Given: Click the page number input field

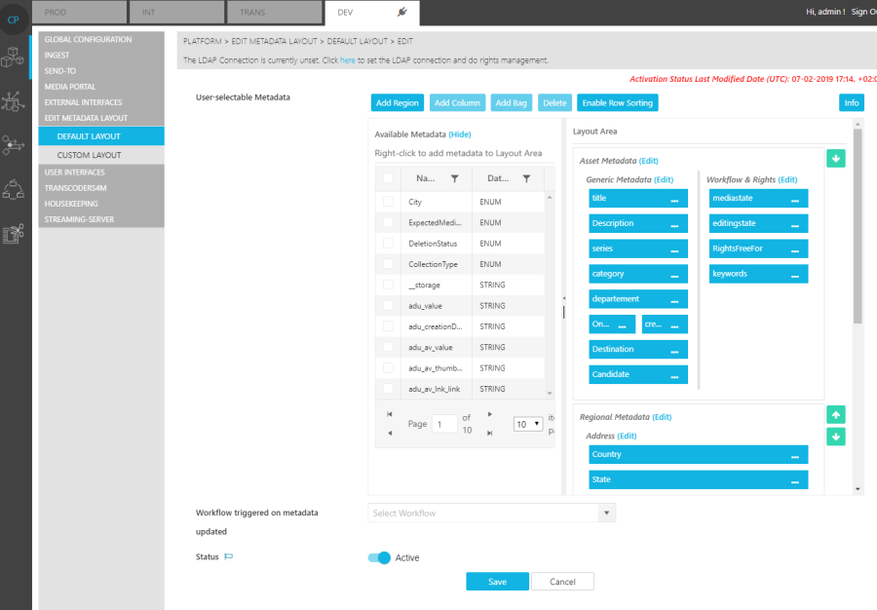Looking at the screenshot, I should (x=443, y=425).
